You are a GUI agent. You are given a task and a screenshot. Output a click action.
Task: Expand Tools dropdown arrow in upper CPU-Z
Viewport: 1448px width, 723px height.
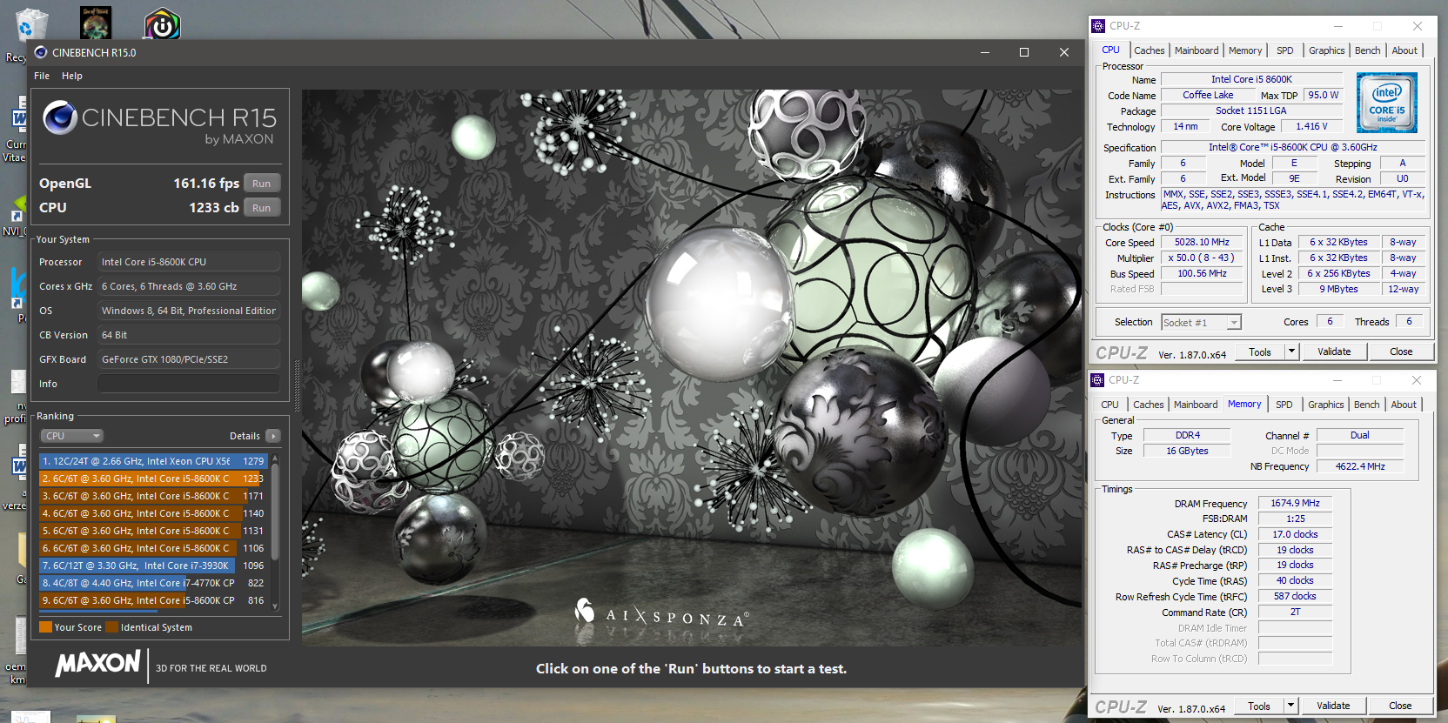1291,352
